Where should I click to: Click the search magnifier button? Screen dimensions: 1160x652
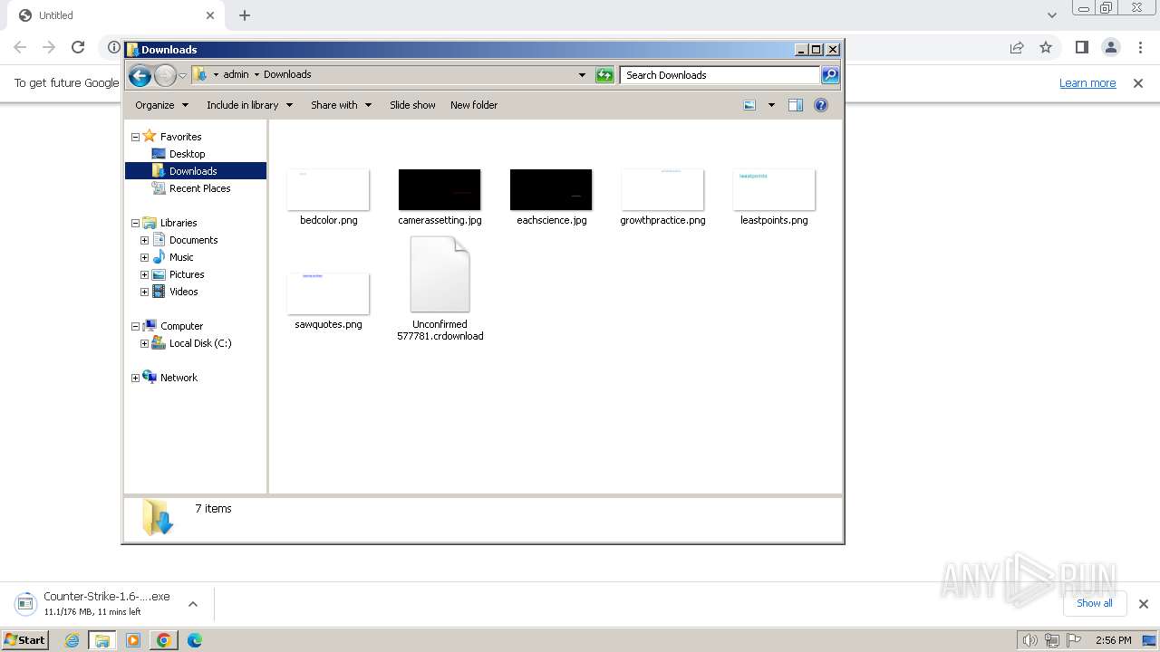tap(830, 75)
